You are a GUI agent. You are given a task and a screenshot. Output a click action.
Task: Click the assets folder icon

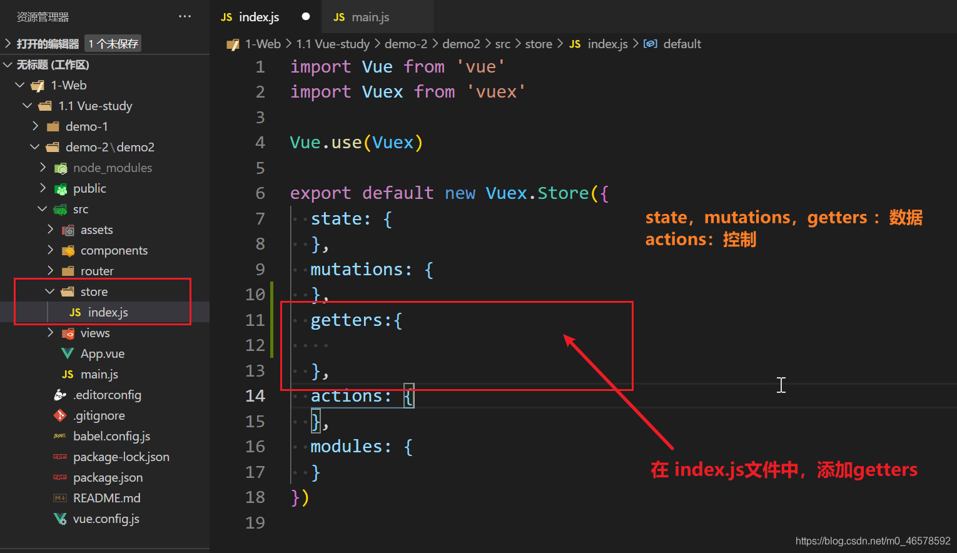pyautogui.click(x=68, y=230)
